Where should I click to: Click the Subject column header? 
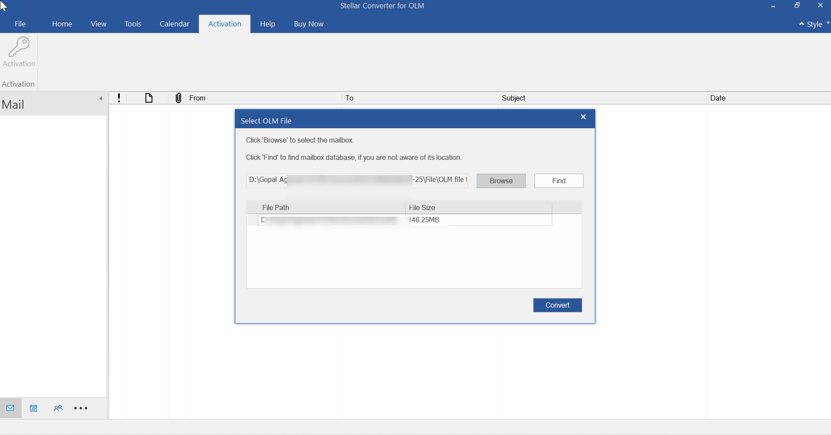pos(603,98)
